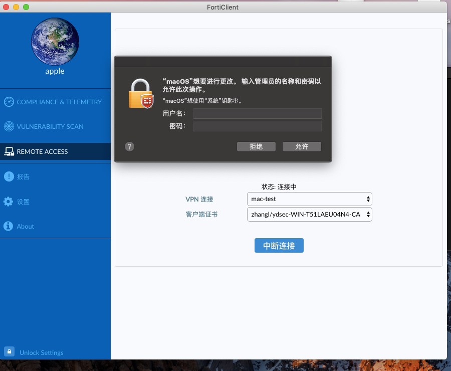Click the help question mark in dialog
The image size is (451, 371).
129,147
